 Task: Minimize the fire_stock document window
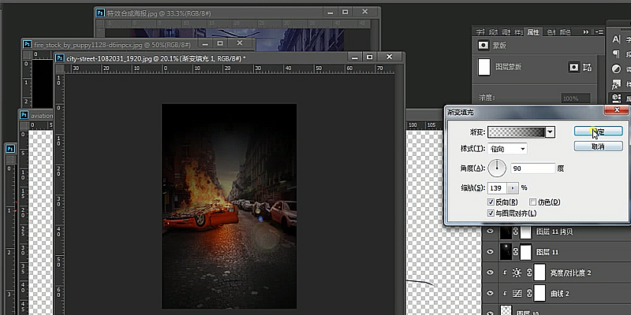205,43
